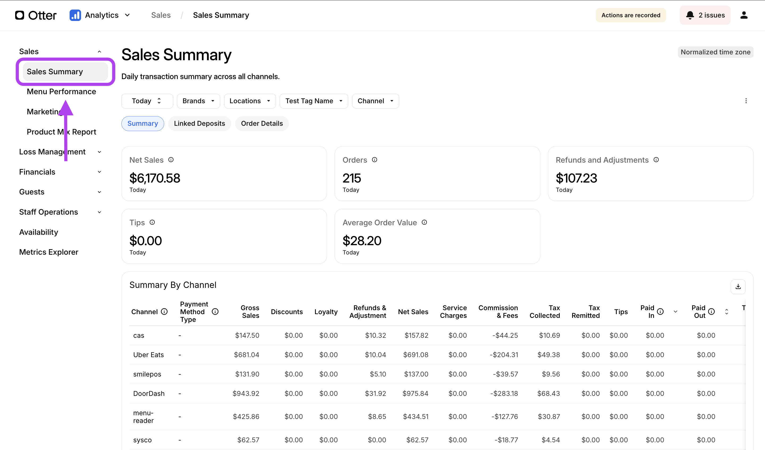Switch to the Linked Deposits tab

pos(199,123)
